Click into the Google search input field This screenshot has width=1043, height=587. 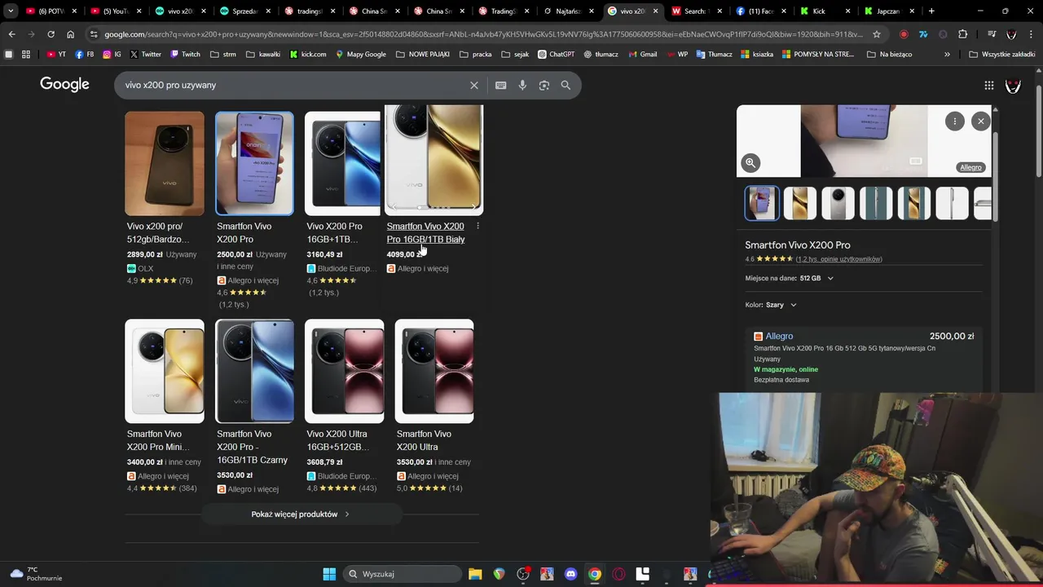pos(293,85)
